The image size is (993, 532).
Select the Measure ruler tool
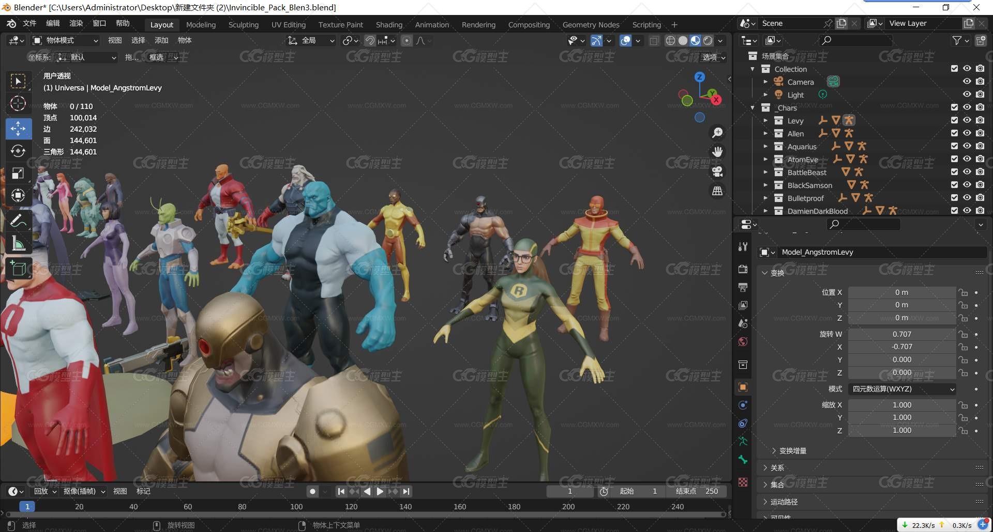[18, 243]
